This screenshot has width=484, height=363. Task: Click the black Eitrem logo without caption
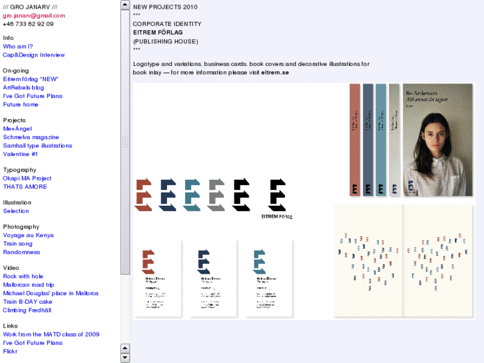pos(241,194)
